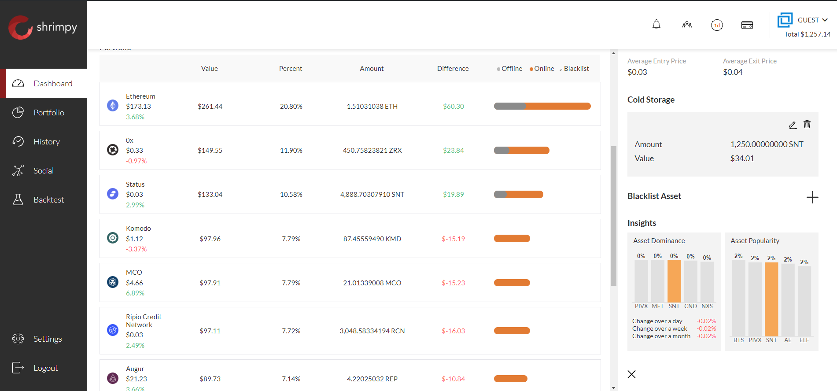
Task: Open the History page
Action: click(x=44, y=141)
